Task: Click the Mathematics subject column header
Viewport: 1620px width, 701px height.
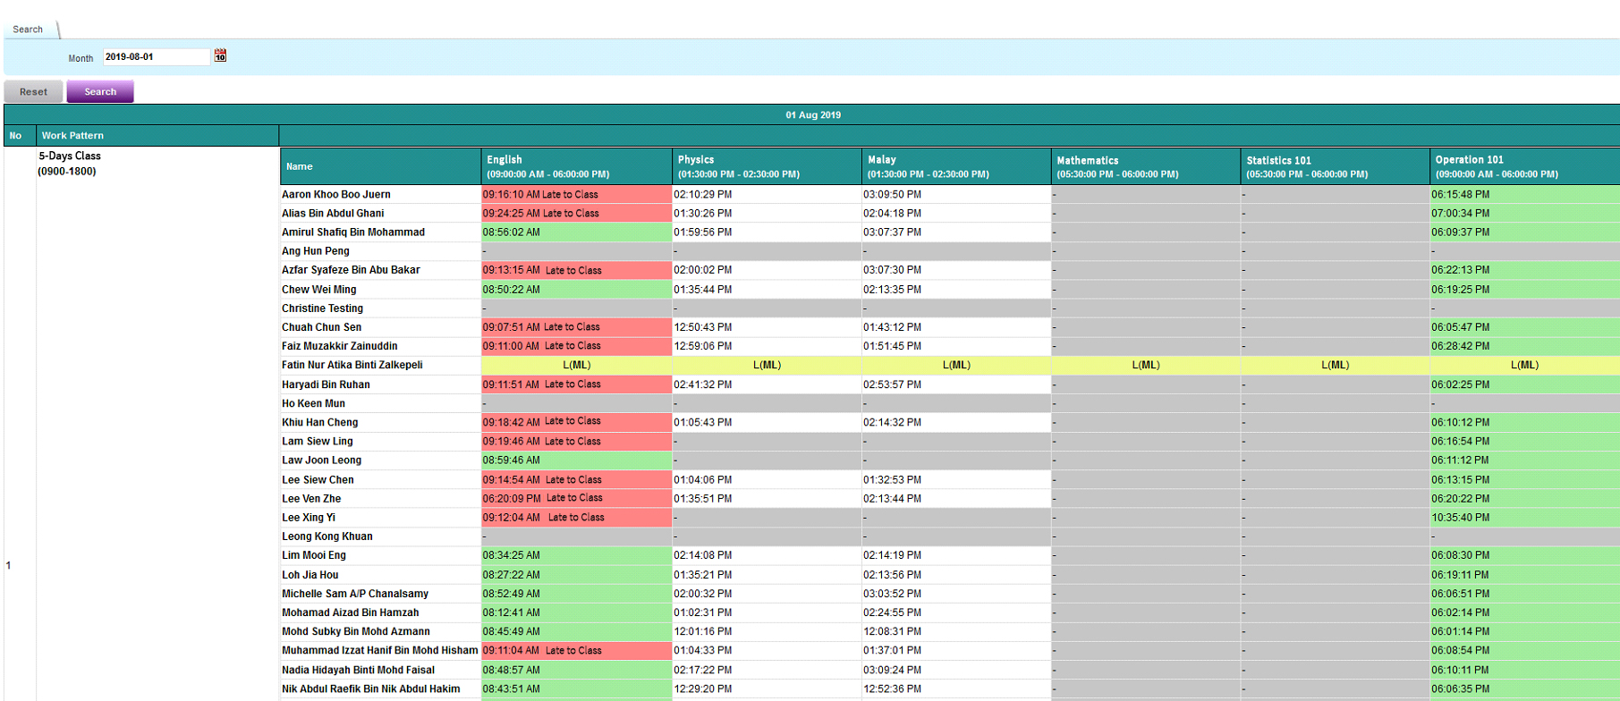Action: coord(1145,166)
